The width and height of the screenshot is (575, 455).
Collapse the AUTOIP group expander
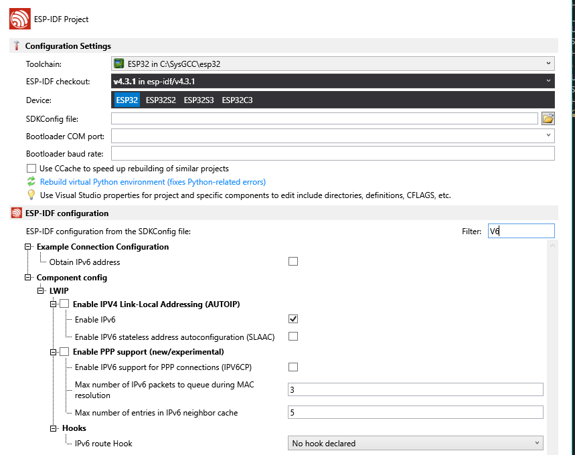pos(53,304)
